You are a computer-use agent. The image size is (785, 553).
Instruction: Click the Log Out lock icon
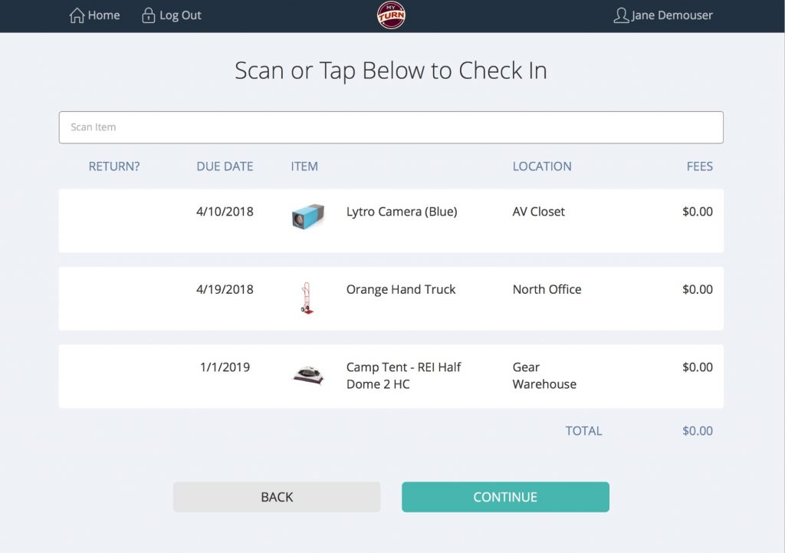149,15
